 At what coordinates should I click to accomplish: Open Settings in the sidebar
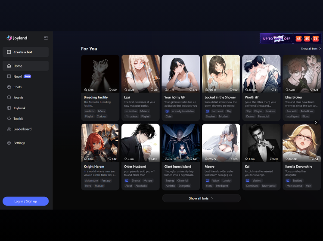(25, 143)
